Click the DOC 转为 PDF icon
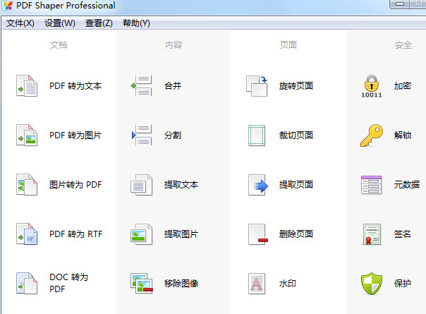 point(27,284)
